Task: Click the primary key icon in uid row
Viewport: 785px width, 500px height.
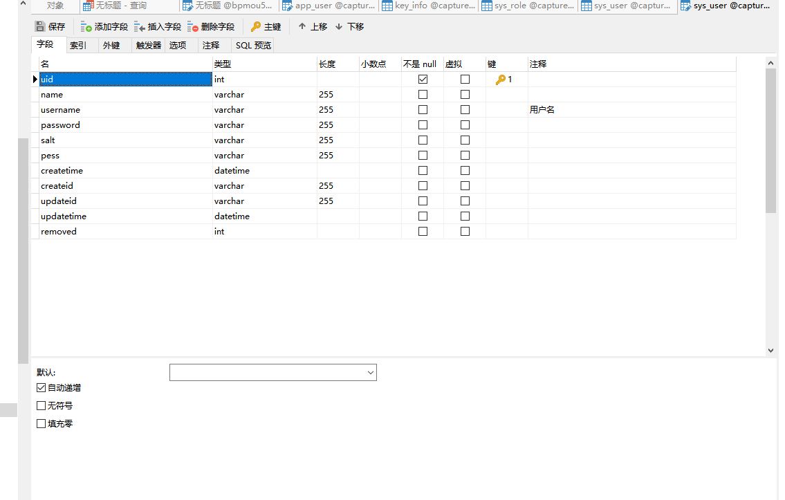Action: [x=500, y=79]
